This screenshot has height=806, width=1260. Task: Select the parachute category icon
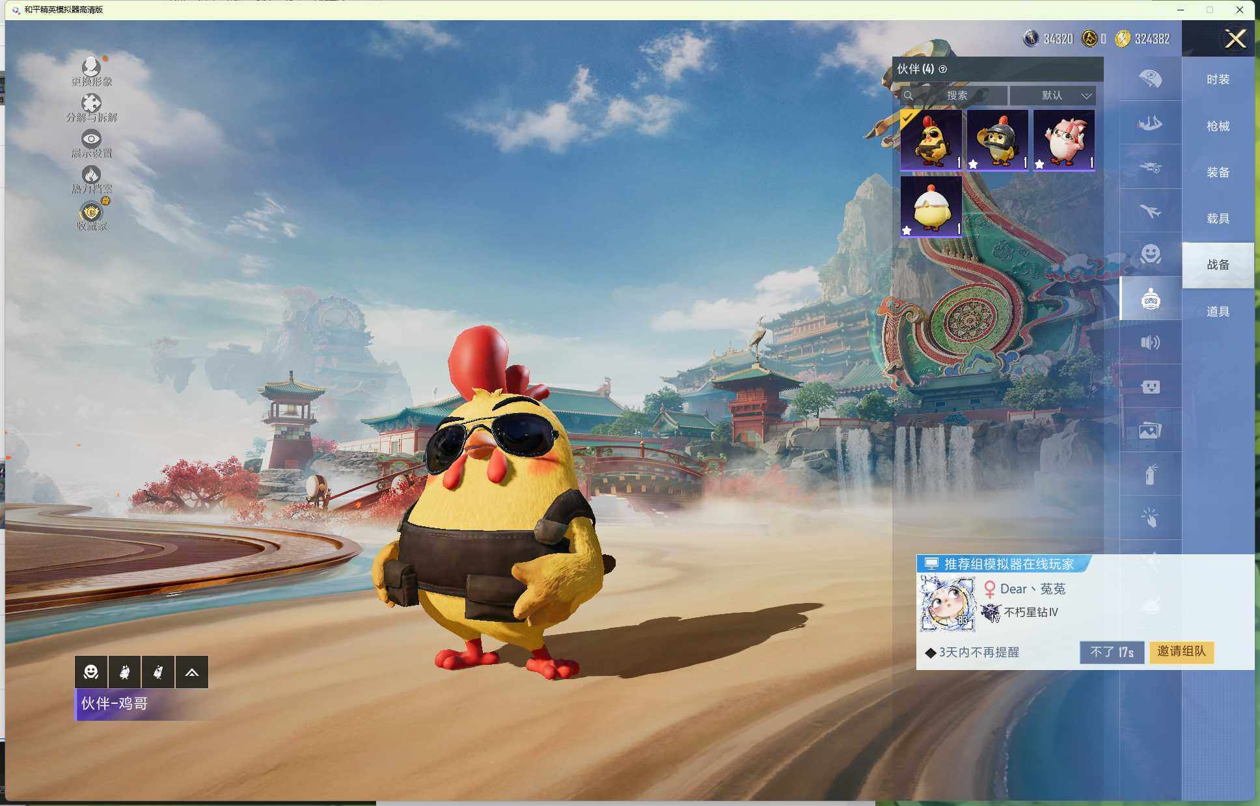(x=1150, y=79)
